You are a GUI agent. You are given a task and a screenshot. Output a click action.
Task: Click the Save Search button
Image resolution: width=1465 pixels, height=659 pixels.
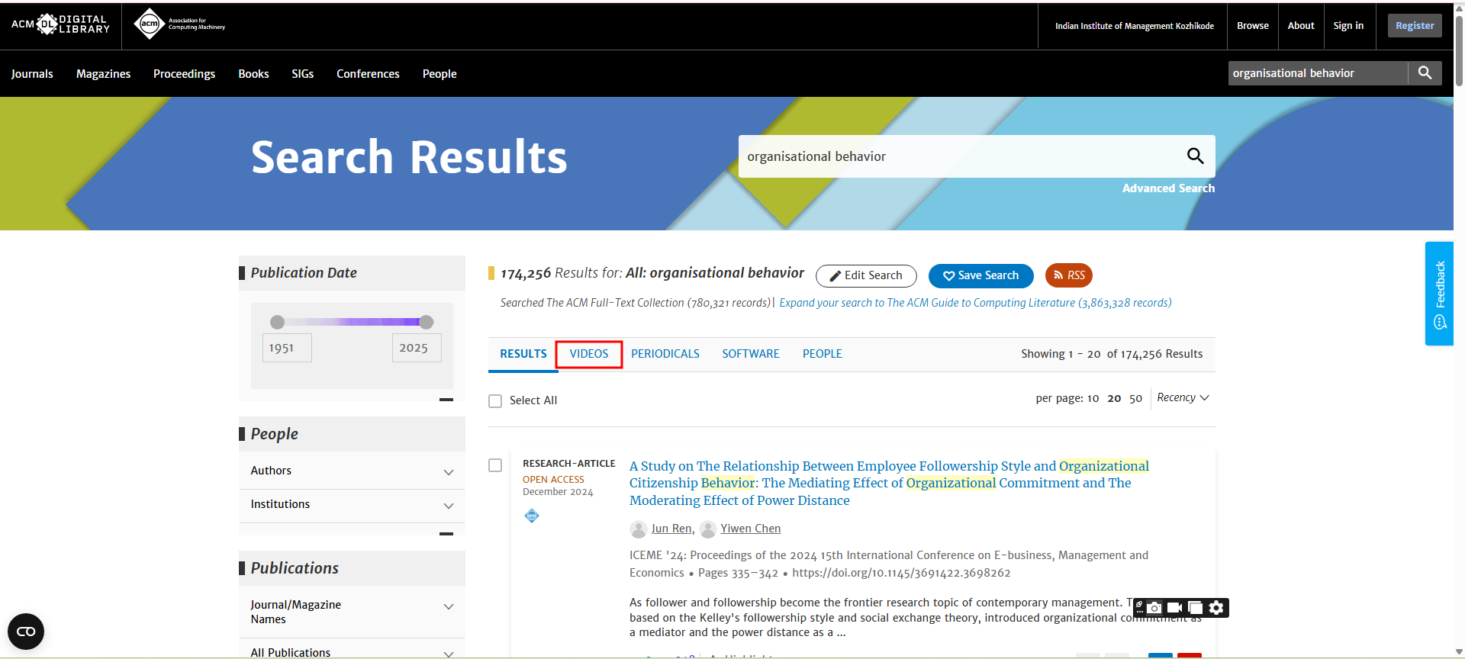[980, 275]
